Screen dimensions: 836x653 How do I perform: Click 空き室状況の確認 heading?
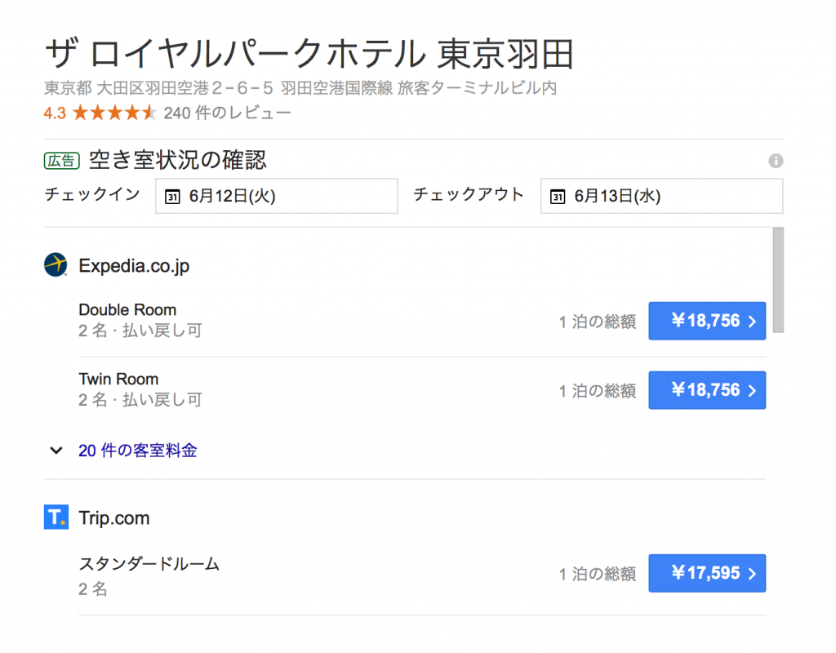click(177, 160)
